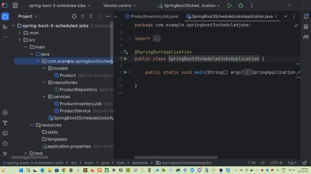
Task: Open the Project tool window icon
Action: pyautogui.click(x=5, y=16)
